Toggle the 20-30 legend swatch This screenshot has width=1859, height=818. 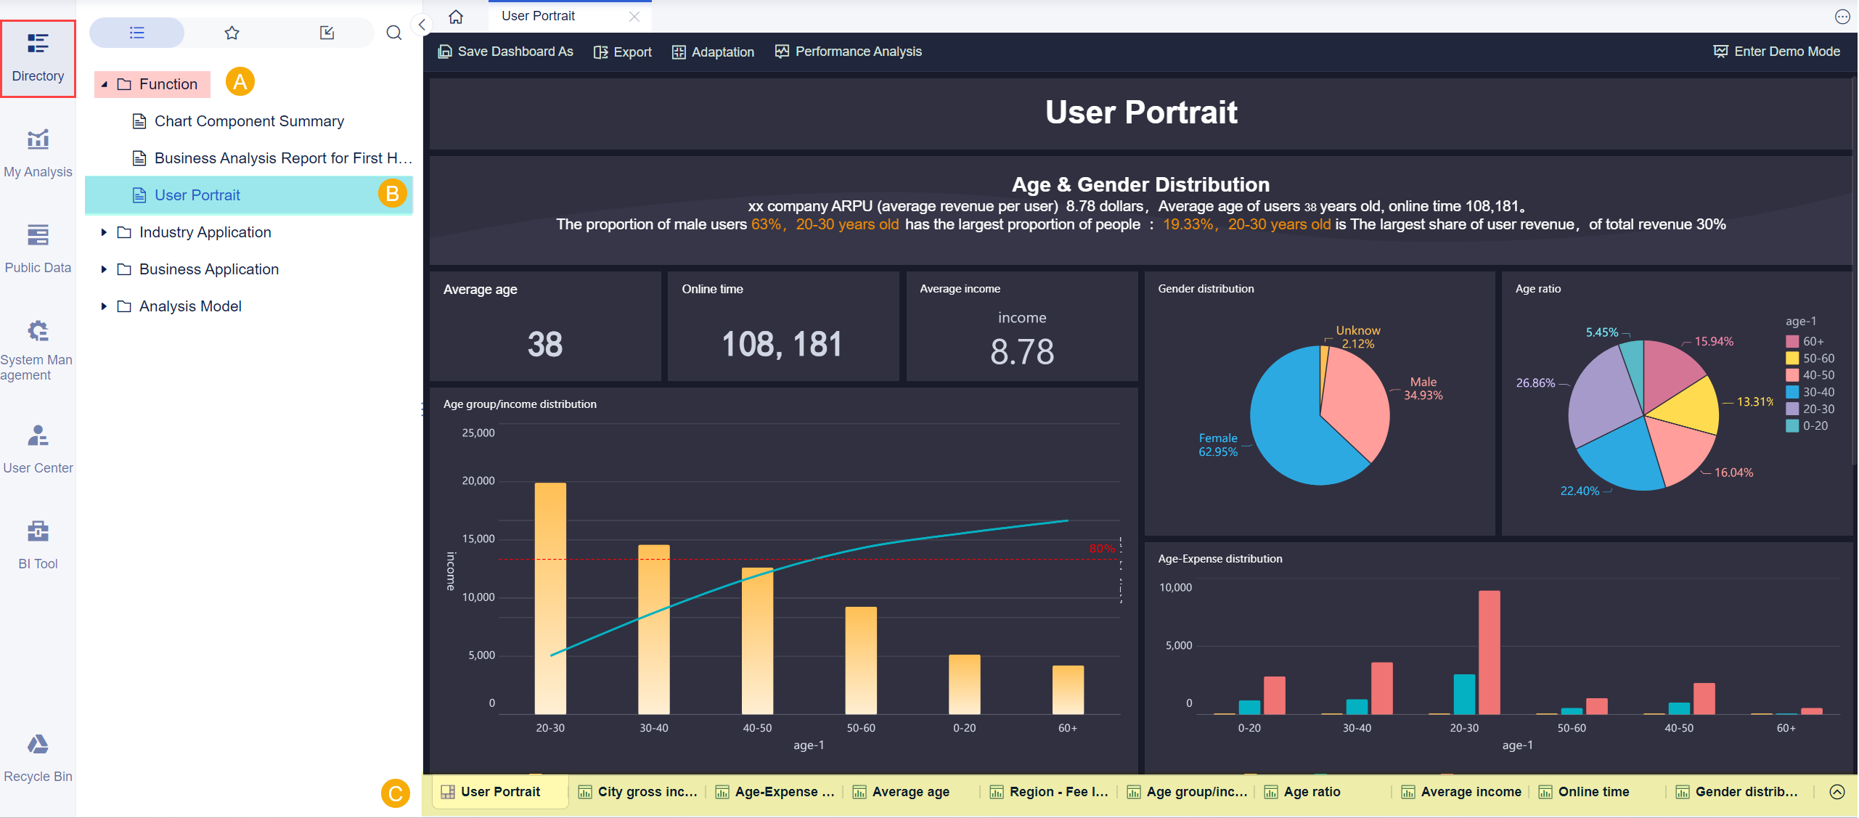pyautogui.click(x=1792, y=409)
